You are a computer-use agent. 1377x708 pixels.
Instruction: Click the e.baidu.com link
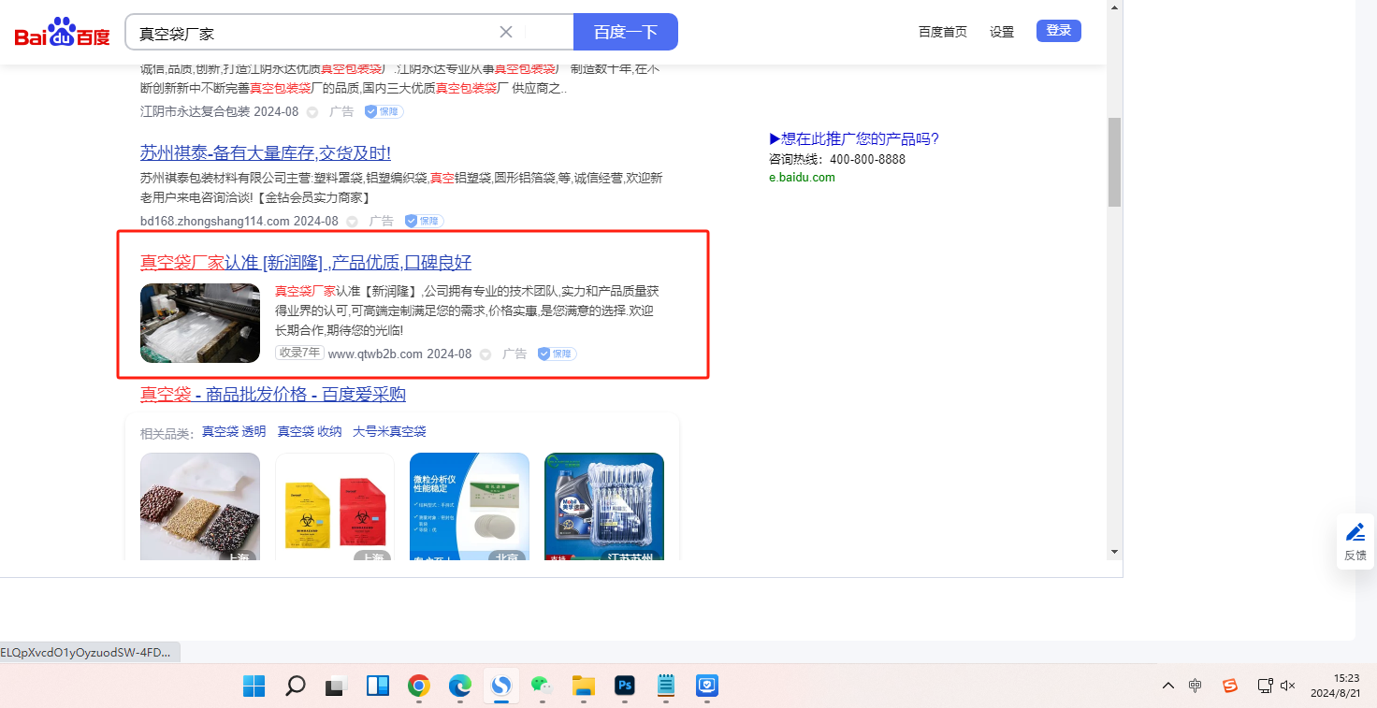[x=802, y=178]
